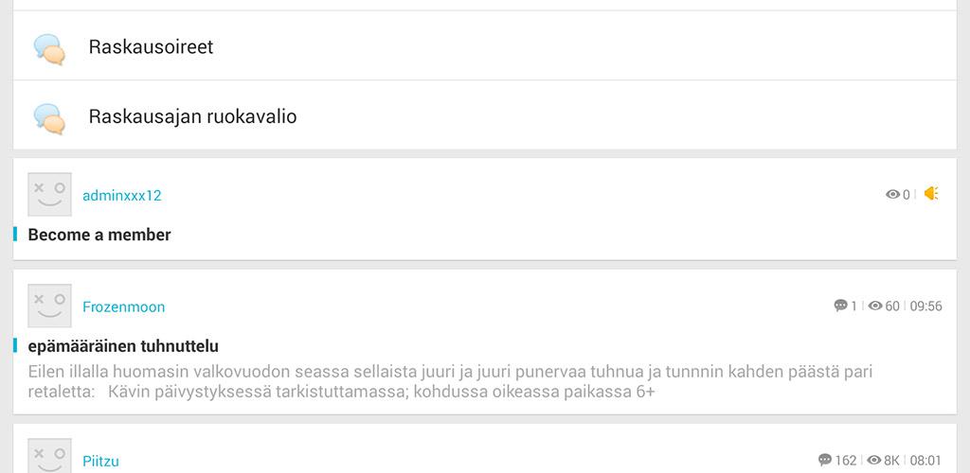
Task: Open the Raskausajan ruokavalio forum category
Action: pos(192,117)
